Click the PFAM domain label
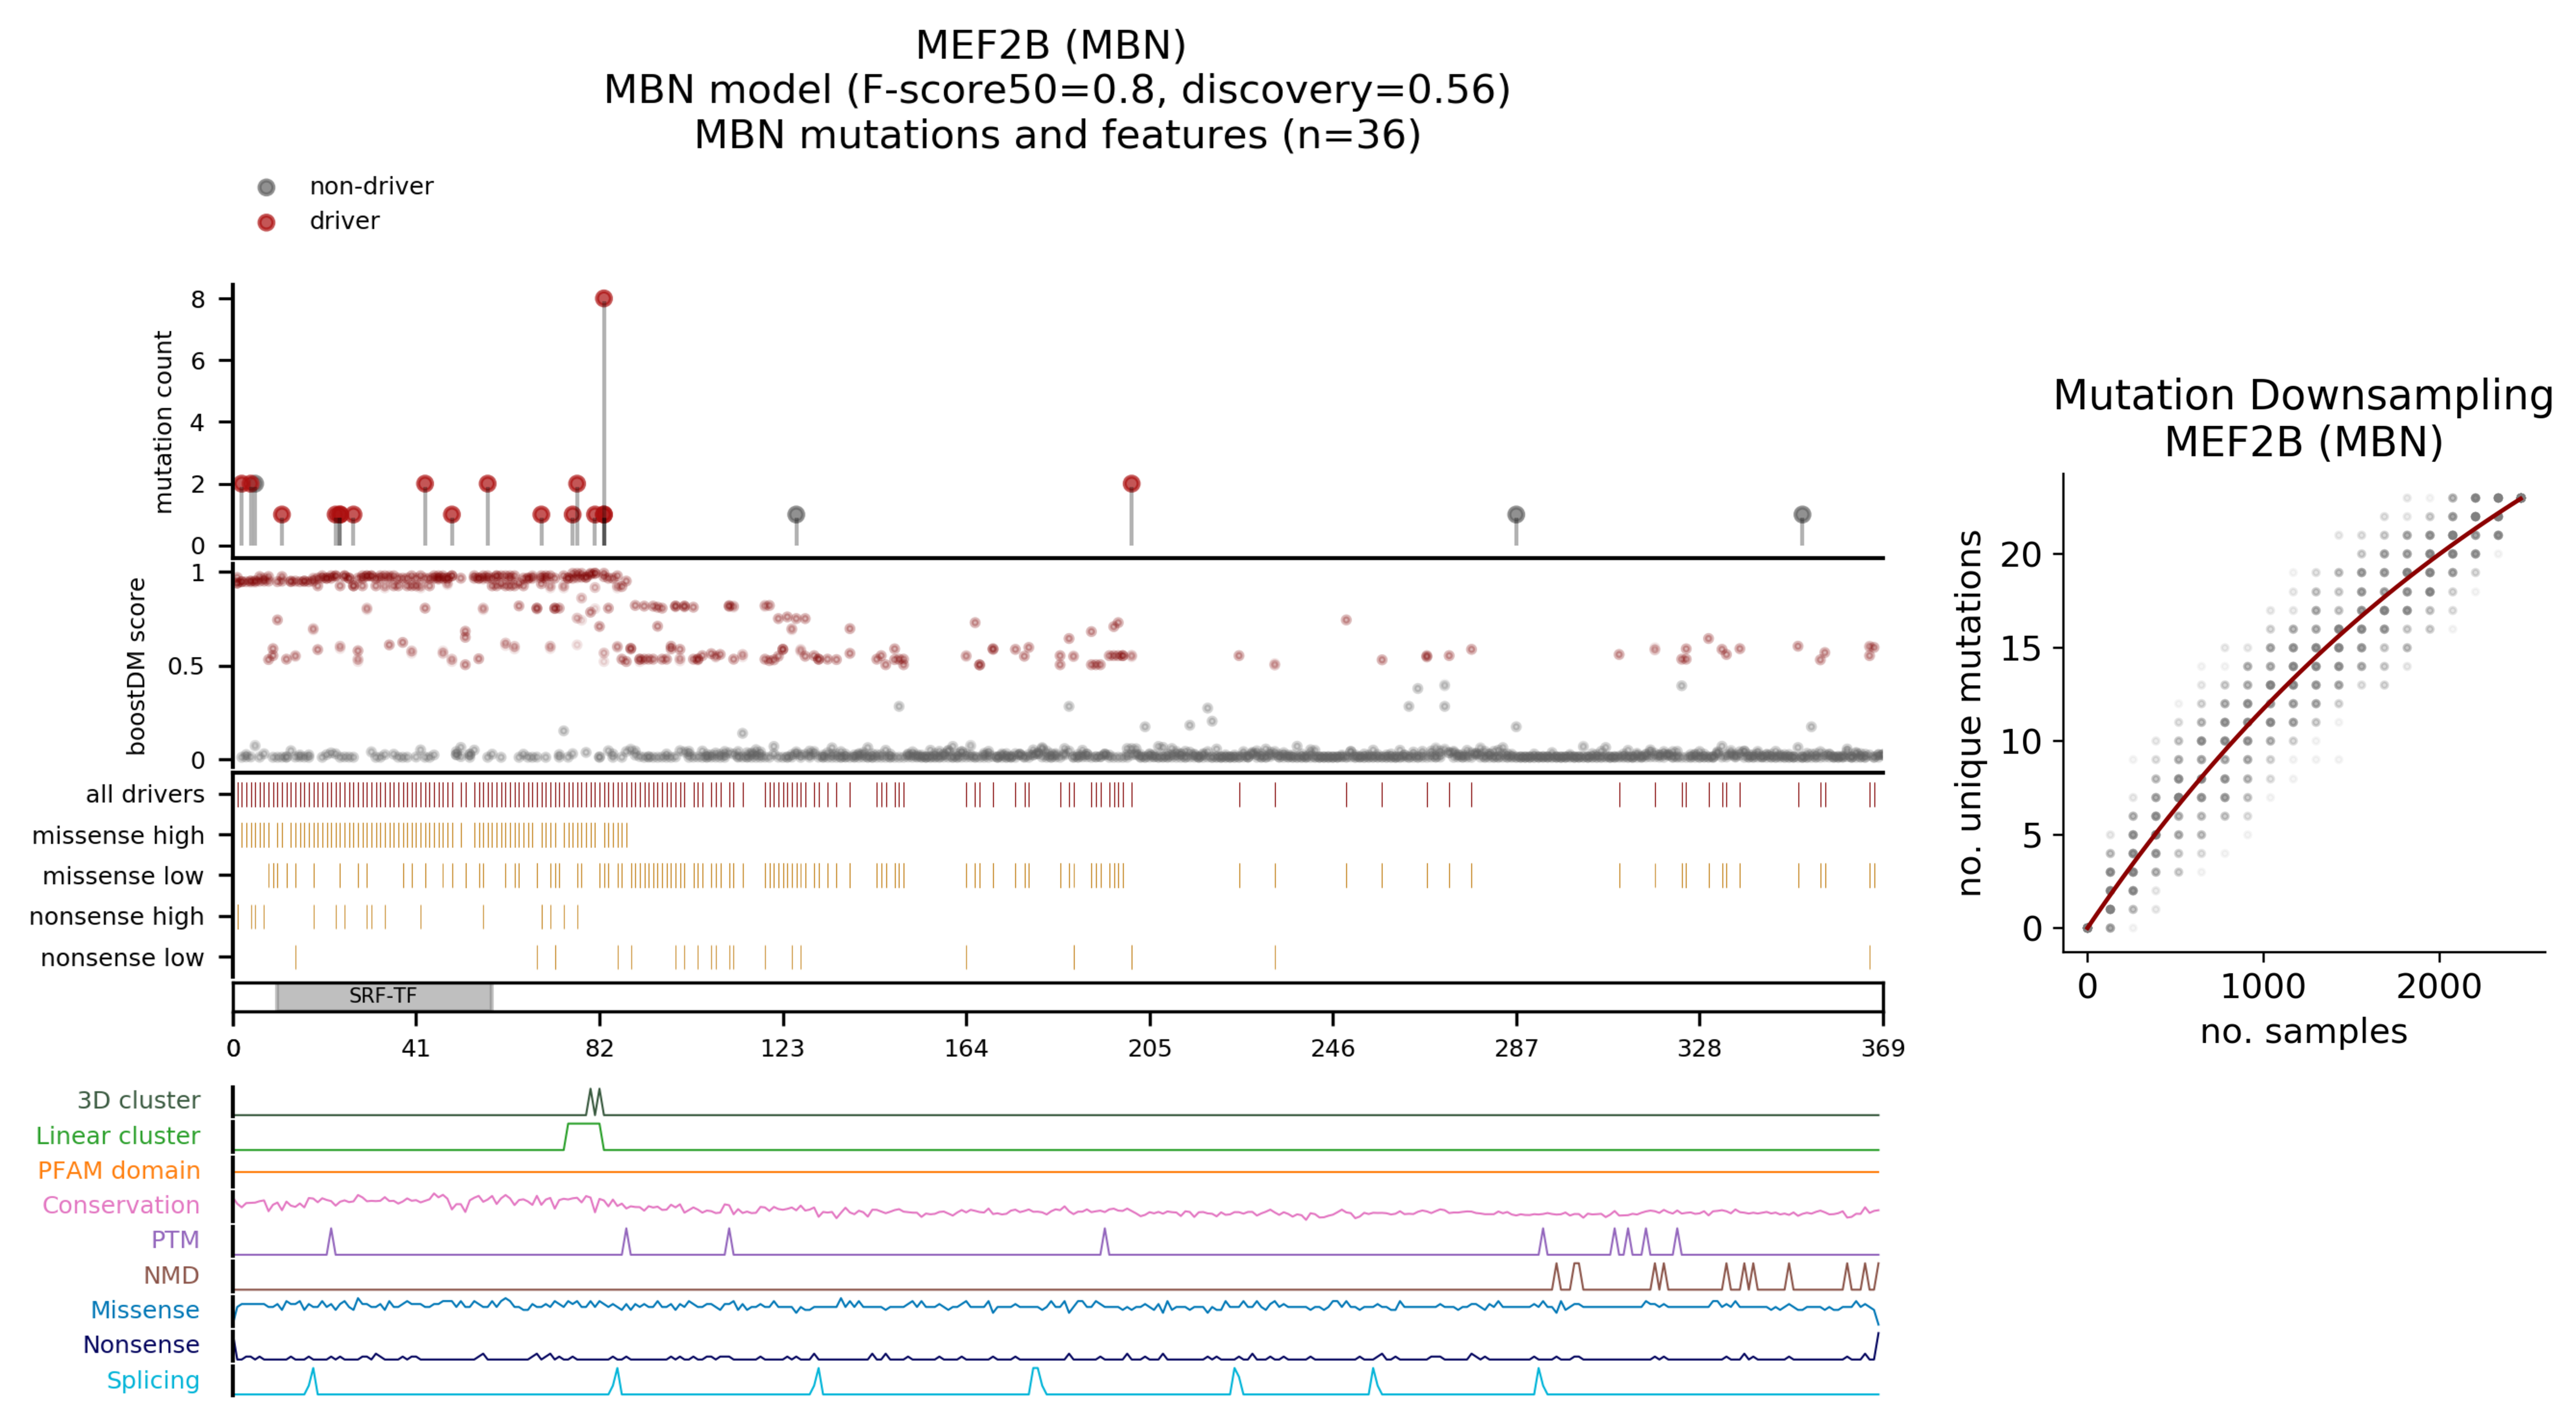 coord(119,1170)
